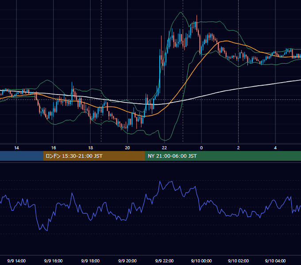Click the hour label 4 on the price chart axis
Screen dimensions: 301x265
(x=275, y=148)
